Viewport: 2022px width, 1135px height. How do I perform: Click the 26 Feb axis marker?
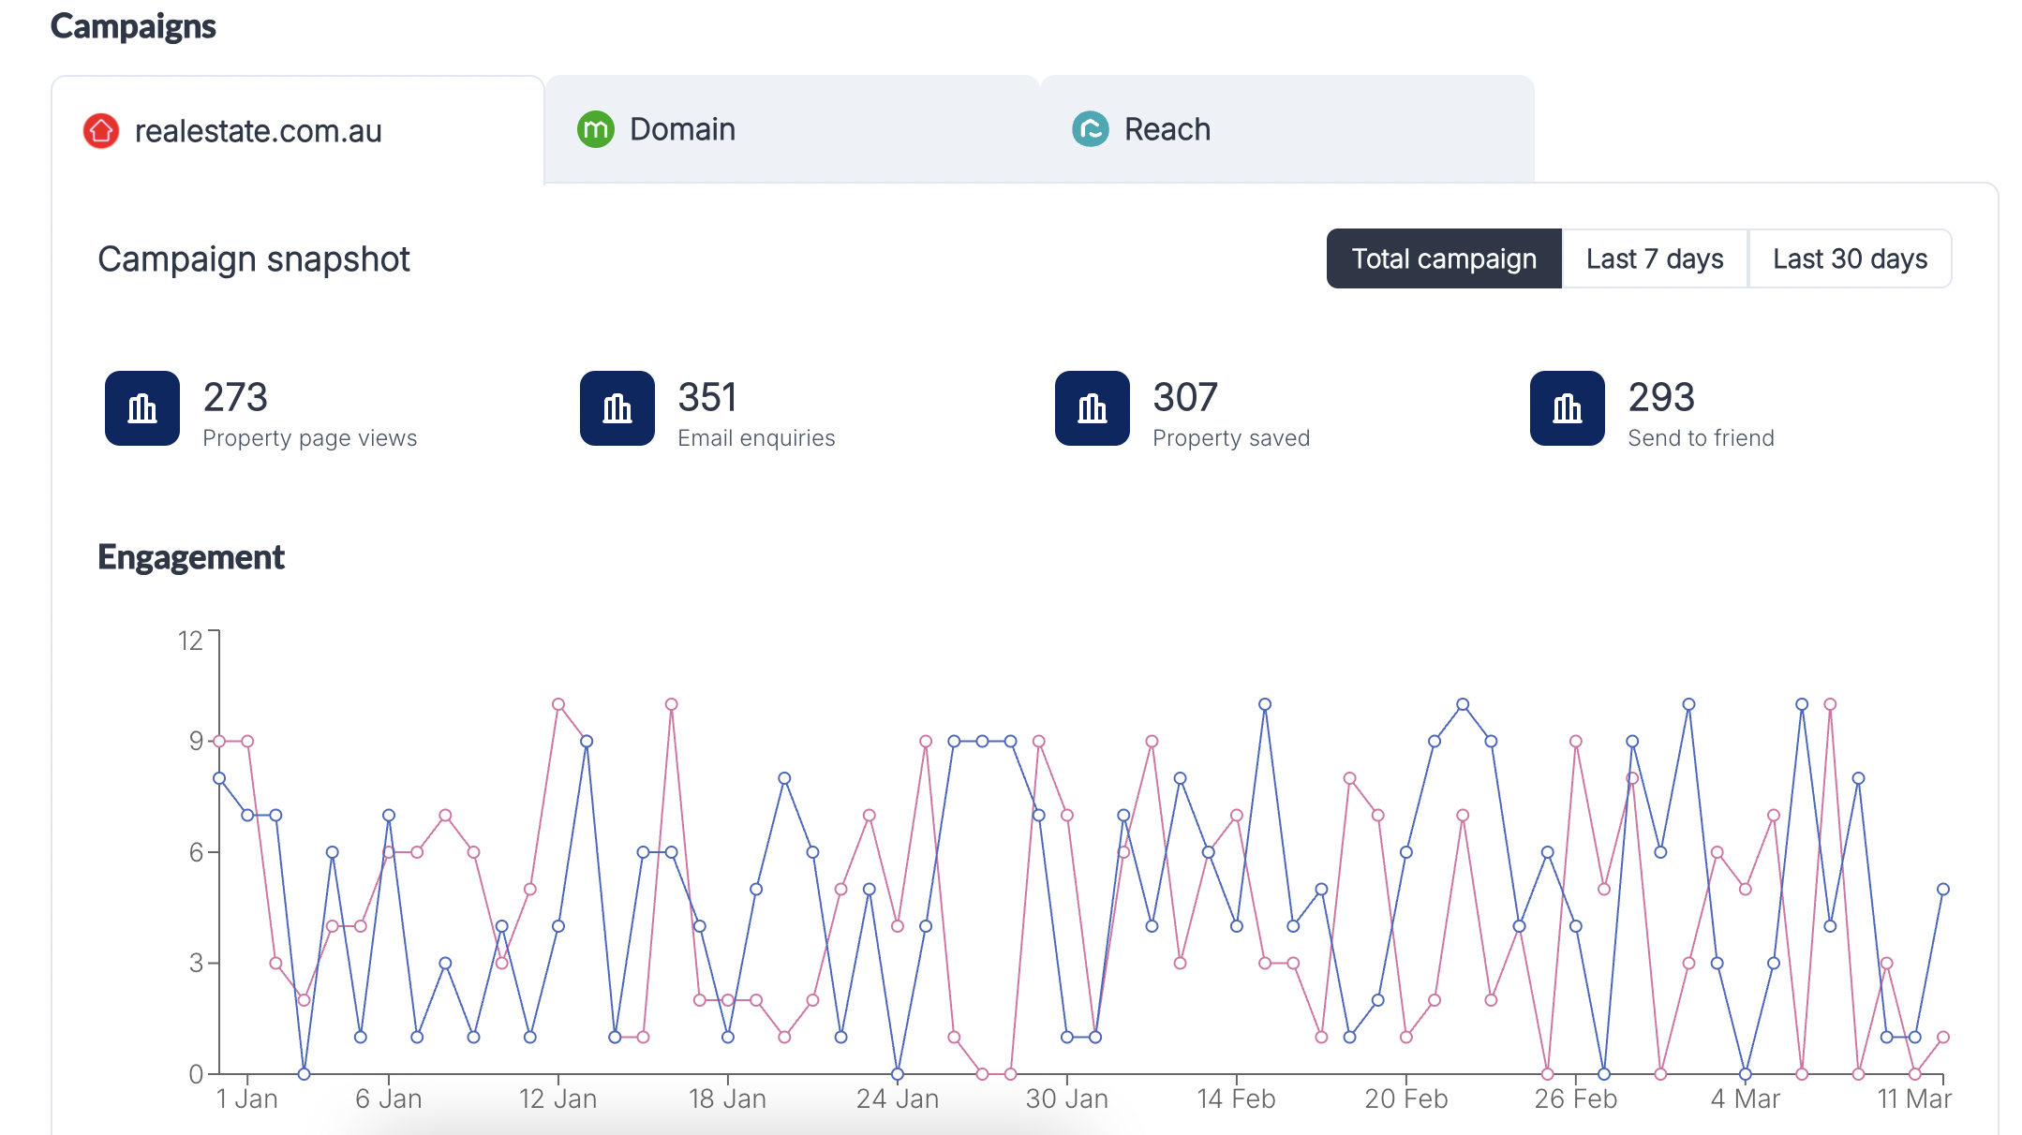pyautogui.click(x=1576, y=1098)
